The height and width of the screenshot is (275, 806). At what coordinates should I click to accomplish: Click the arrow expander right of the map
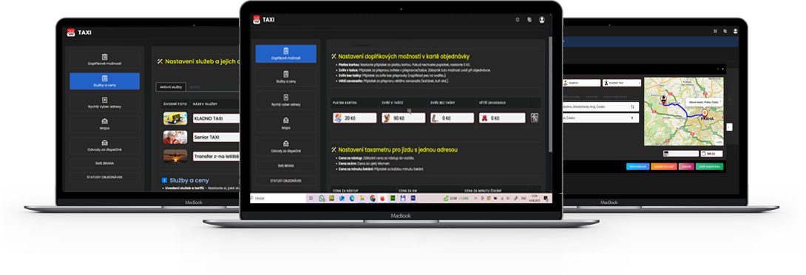pos(730,127)
